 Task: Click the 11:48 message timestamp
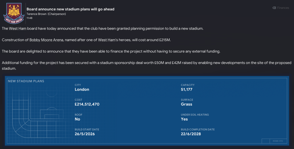point(29,18)
